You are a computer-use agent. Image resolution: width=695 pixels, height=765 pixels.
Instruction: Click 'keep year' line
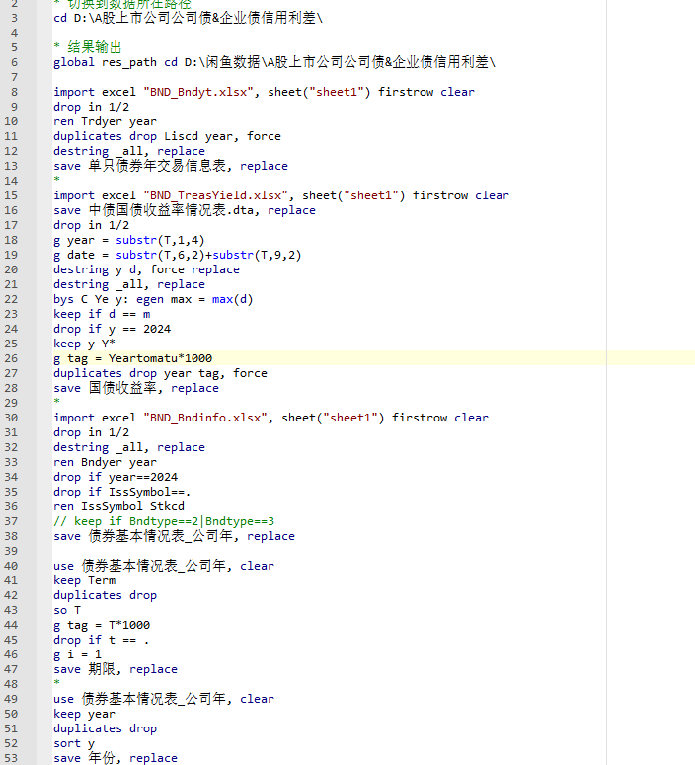tap(85, 714)
